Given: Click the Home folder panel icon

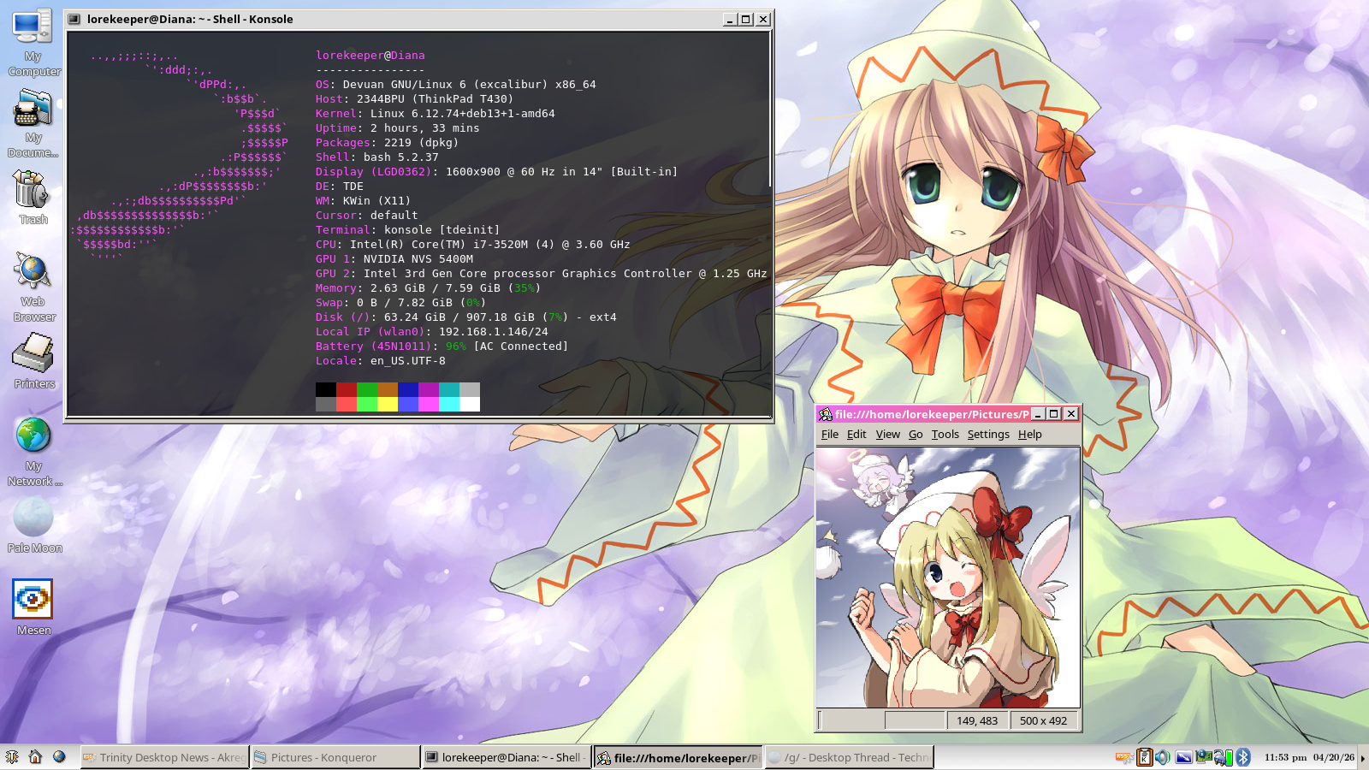Looking at the screenshot, I should [35, 757].
